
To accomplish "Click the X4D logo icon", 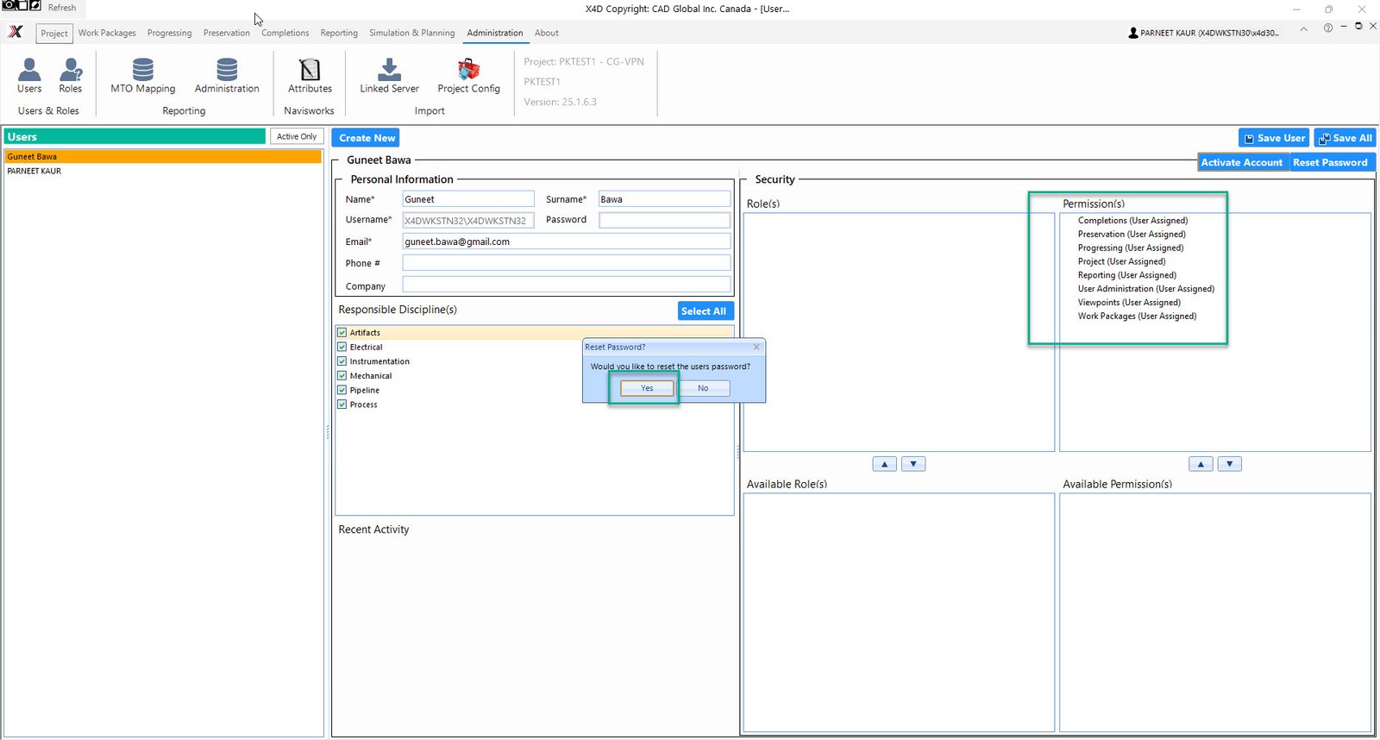I will [16, 32].
